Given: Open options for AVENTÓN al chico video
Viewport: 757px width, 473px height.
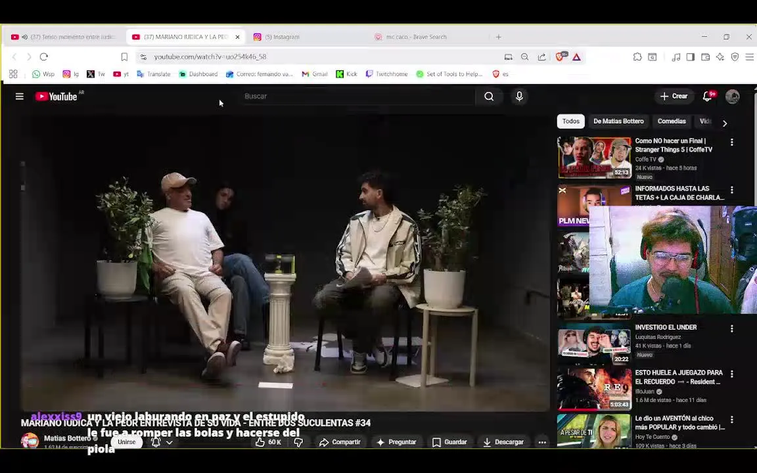Looking at the screenshot, I should pyautogui.click(x=732, y=420).
